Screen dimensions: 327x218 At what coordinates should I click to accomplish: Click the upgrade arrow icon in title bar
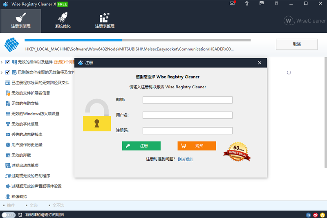click(x=247, y=3)
